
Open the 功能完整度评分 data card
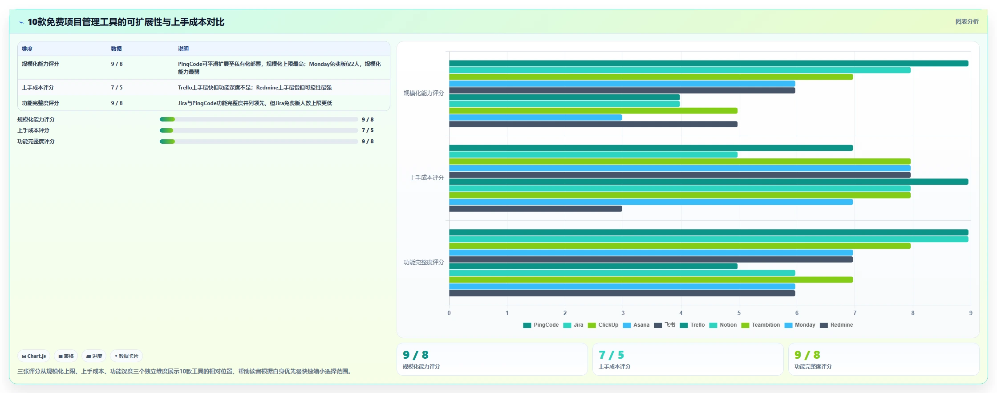pos(884,359)
